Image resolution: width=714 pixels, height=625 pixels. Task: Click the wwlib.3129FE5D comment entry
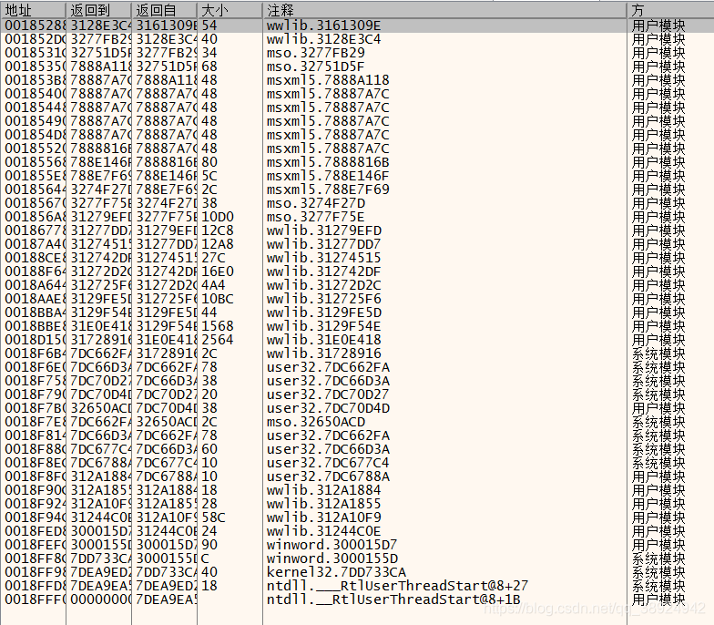point(324,312)
